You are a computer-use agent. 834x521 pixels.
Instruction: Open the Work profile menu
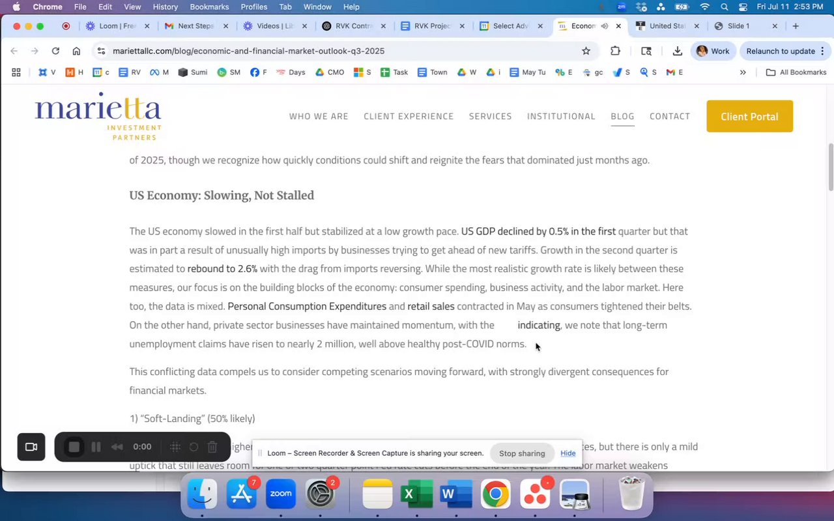[x=713, y=51]
